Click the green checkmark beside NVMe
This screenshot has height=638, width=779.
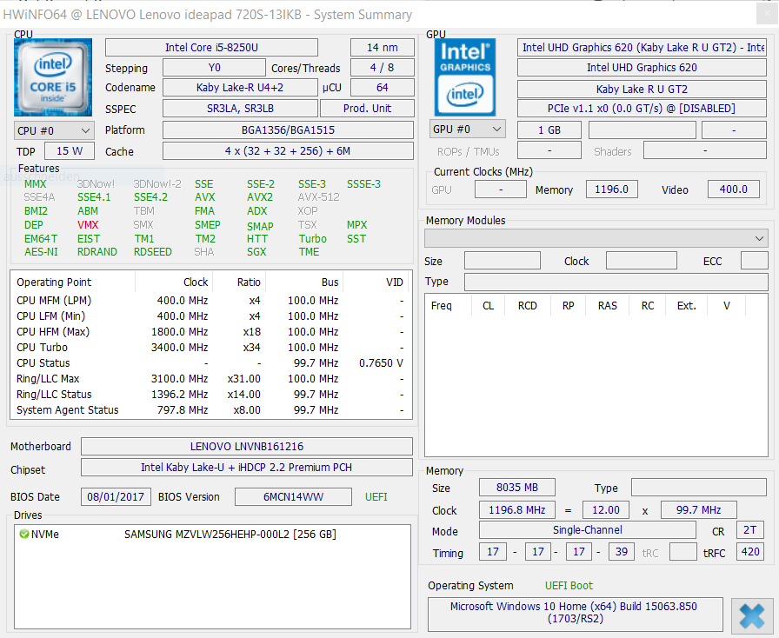[x=23, y=535]
